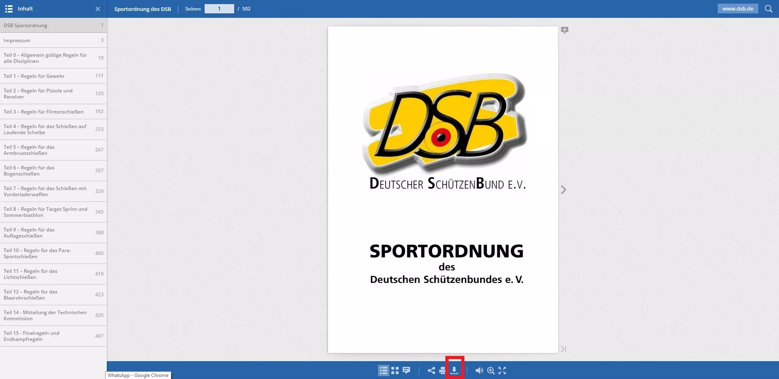Mute the page flip sound
This screenshot has width=779, height=379.
(x=479, y=370)
